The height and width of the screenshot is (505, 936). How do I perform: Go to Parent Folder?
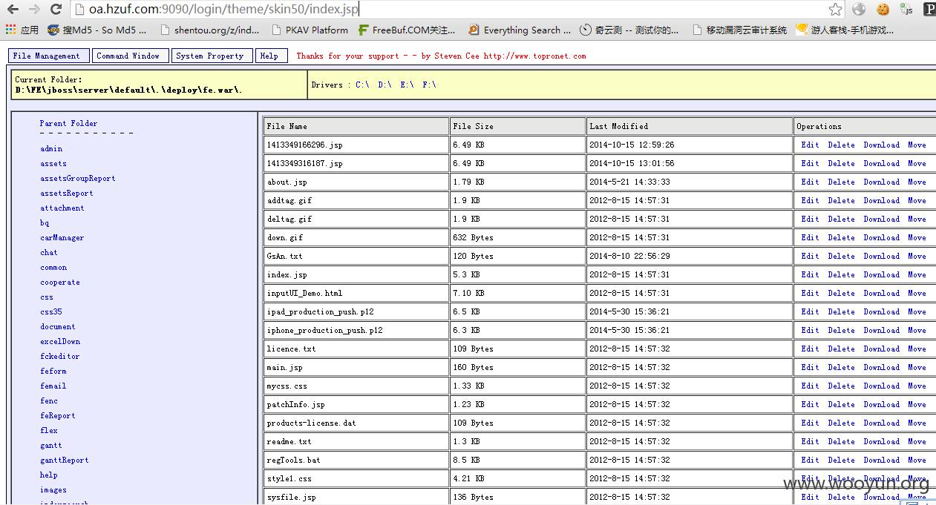tap(68, 124)
